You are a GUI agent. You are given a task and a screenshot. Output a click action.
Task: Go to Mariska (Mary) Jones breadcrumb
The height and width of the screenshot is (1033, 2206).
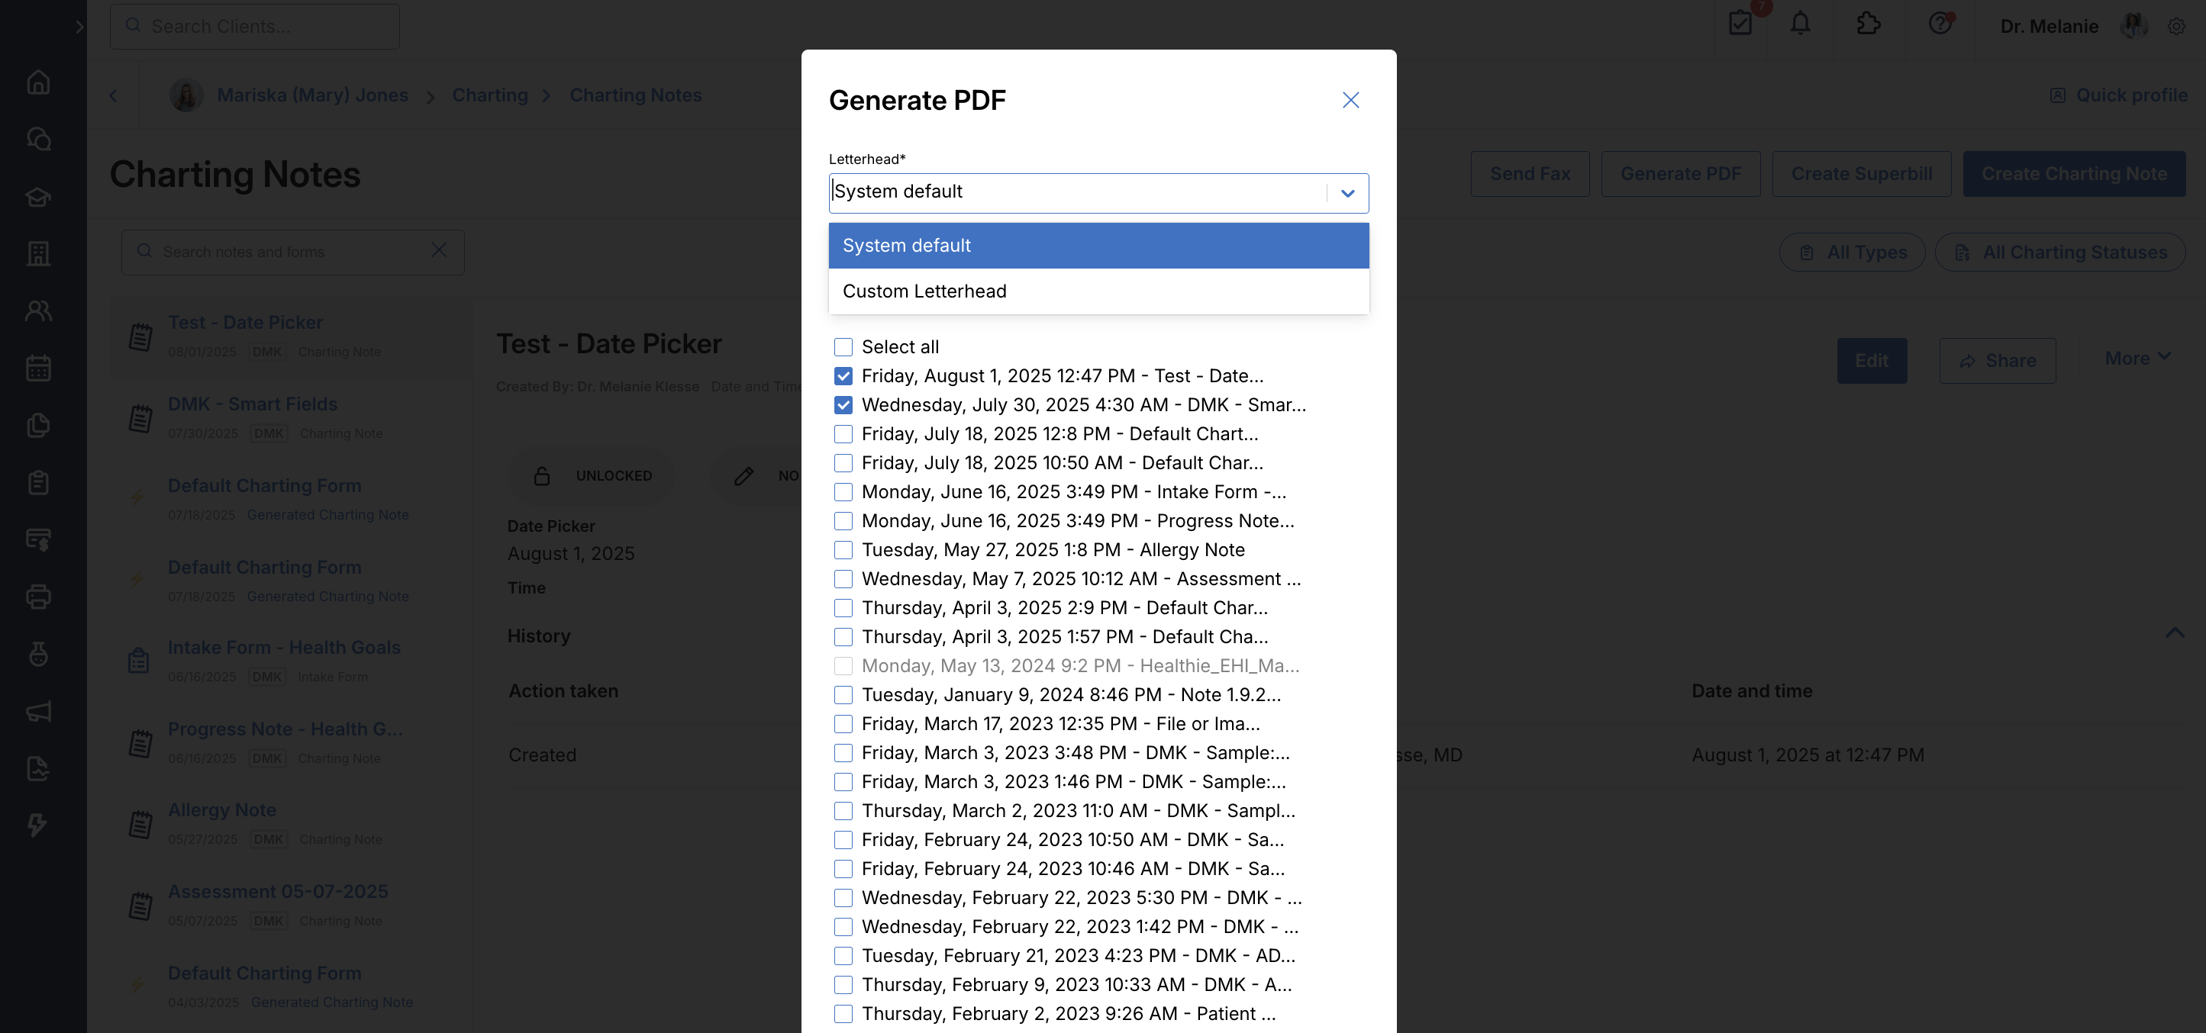[312, 95]
